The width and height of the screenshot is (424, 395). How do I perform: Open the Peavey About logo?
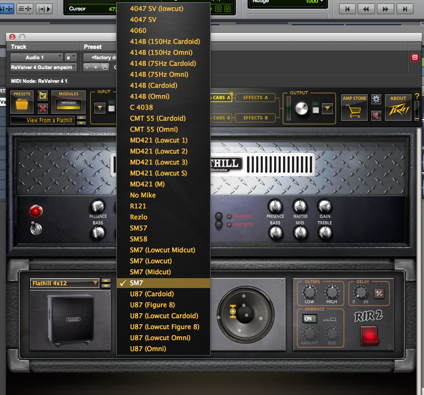pyautogui.click(x=398, y=108)
